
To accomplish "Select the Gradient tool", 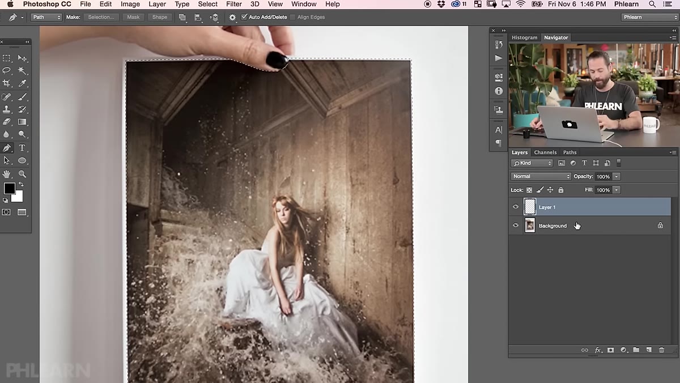I will [22, 122].
